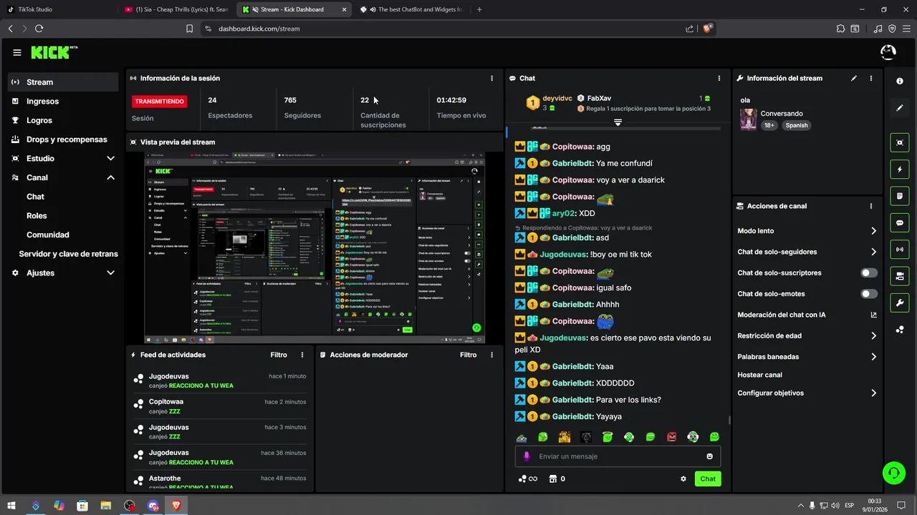Toggle the document-shaped widget icon in the right sidebar
Image resolution: width=917 pixels, height=515 pixels.
point(900,196)
